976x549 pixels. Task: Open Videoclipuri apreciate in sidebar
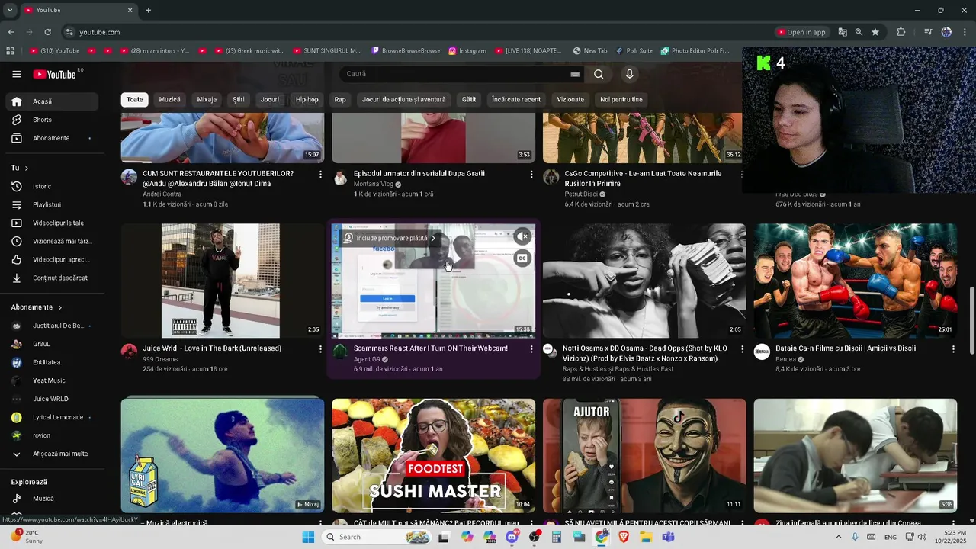click(x=52, y=259)
